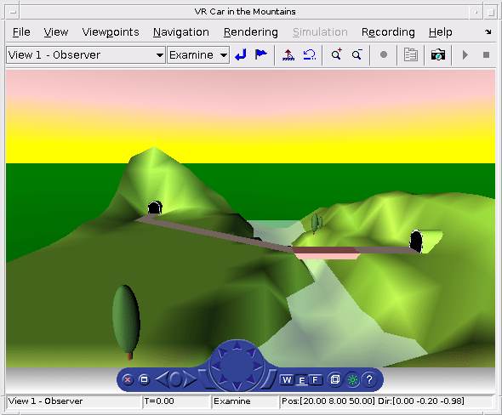Capture a frame with the camera icon
The image size is (502, 415).
438,55
